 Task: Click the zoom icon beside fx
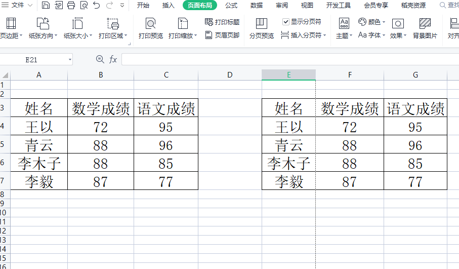pyautogui.click(x=100, y=59)
